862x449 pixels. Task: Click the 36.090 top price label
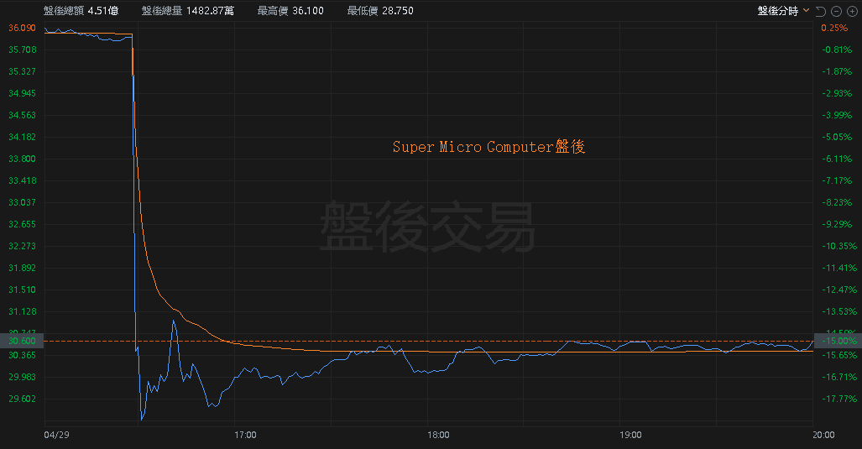coord(22,28)
